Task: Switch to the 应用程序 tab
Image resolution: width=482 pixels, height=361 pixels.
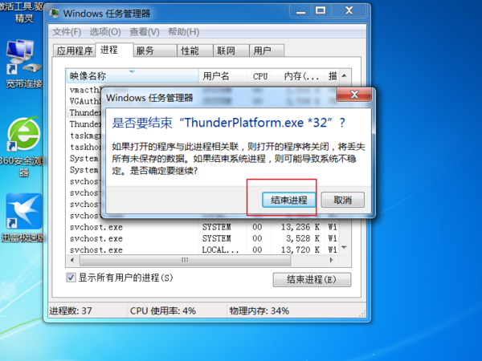Action: click(75, 51)
